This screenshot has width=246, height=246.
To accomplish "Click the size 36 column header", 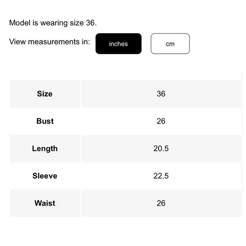I will (161, 94).
